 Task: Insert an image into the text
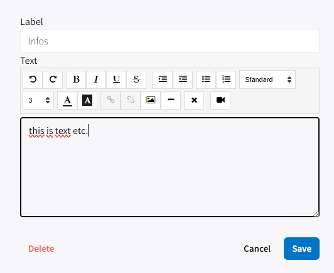(x=151, y=100)
